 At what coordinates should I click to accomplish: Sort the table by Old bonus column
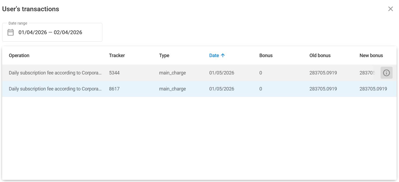point(320,55)
